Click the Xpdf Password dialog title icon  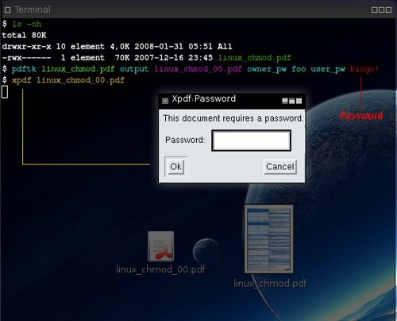coord(165,101)
